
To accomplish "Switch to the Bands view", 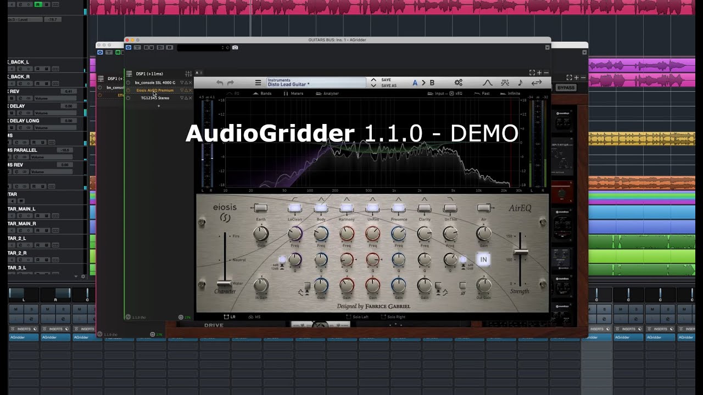I will point(263,93).
